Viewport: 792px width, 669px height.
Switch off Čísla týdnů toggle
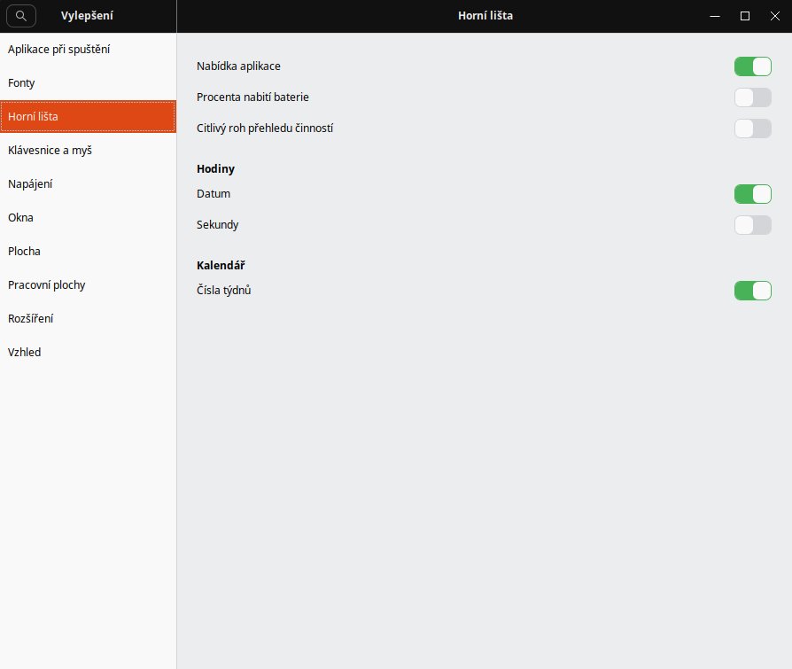pyautogui.click(x=753, y=291)
